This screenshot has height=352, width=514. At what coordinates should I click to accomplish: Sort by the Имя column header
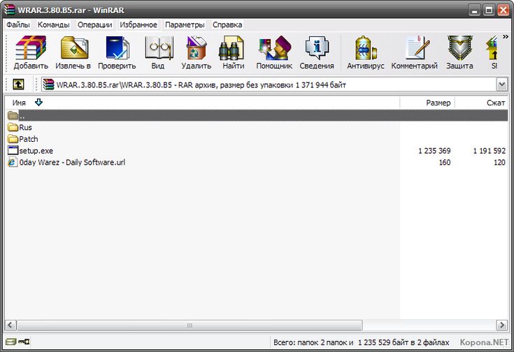click(203, 103)
